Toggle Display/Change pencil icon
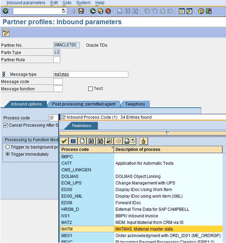The image size is (226, 243). point(6,33)
